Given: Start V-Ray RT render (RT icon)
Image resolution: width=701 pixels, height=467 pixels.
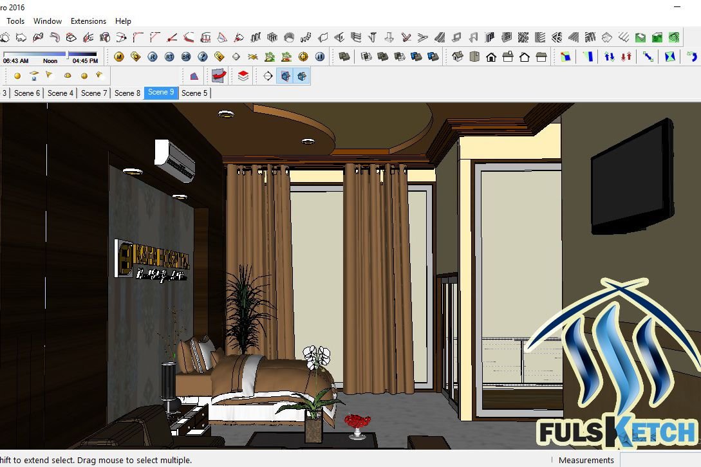Looking at the screenshot, I should 169,57.
